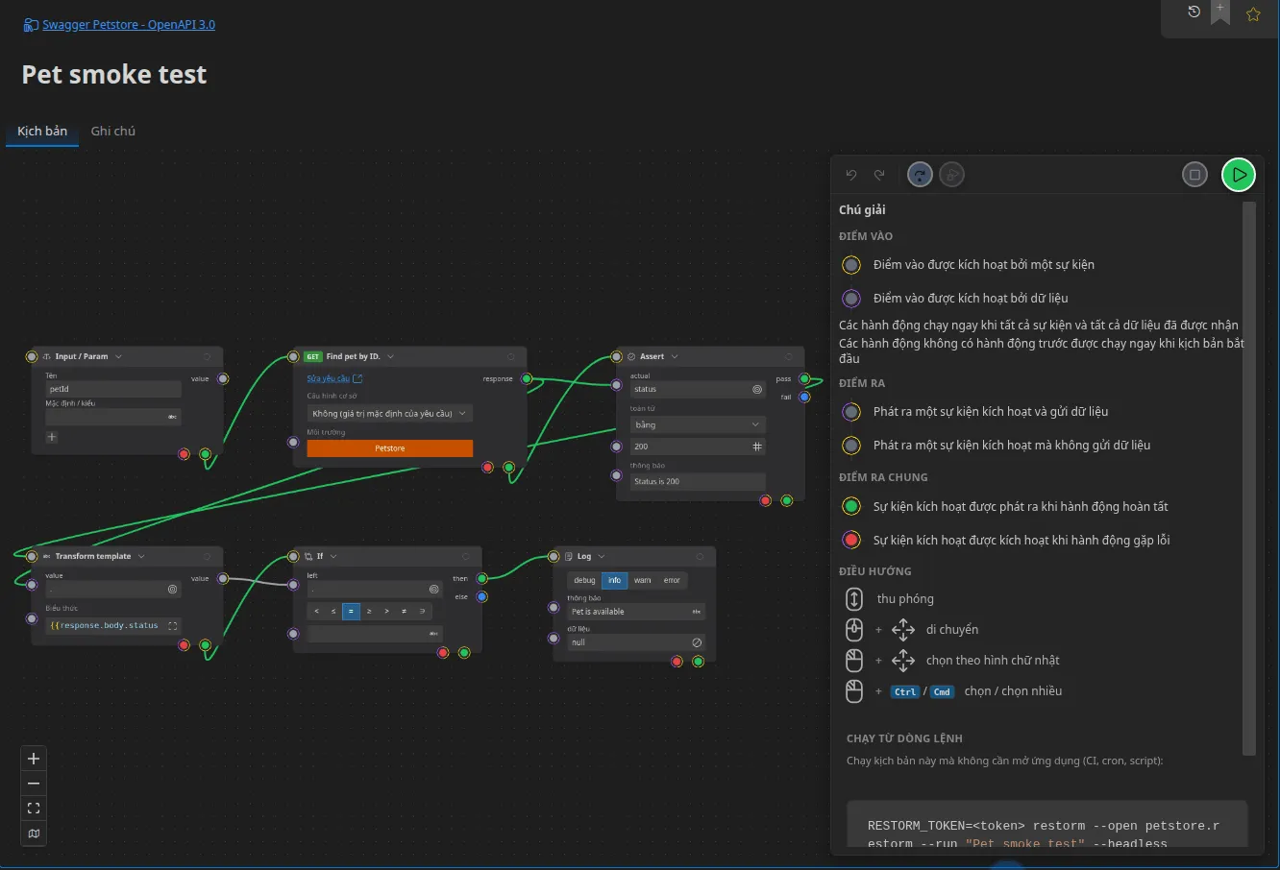This screenshot has height=870, width=1280.
Task: Click the legend panel vertical scrollbar
Action: pos(1249,478)
